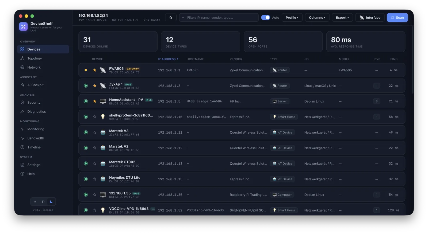Click the favorites star filter button
This screenshot has height=234, width=428.
point(171,18)
